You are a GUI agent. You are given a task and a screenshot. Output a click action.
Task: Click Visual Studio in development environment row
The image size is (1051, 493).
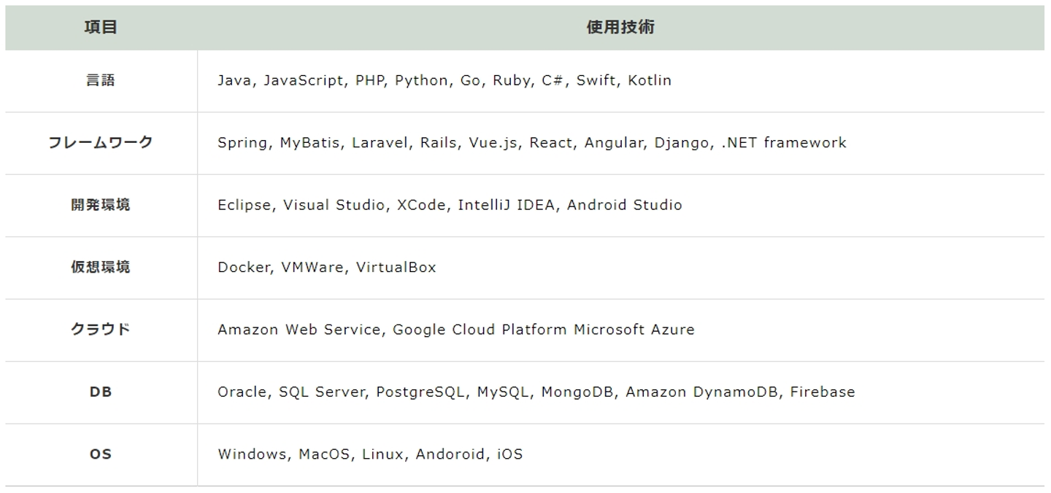click(x=334, y=205)
